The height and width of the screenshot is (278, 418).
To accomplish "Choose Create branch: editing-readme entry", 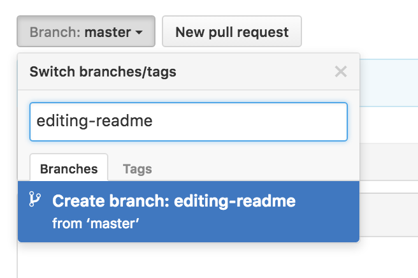I will pyautogui.click(x=189, y=212).
